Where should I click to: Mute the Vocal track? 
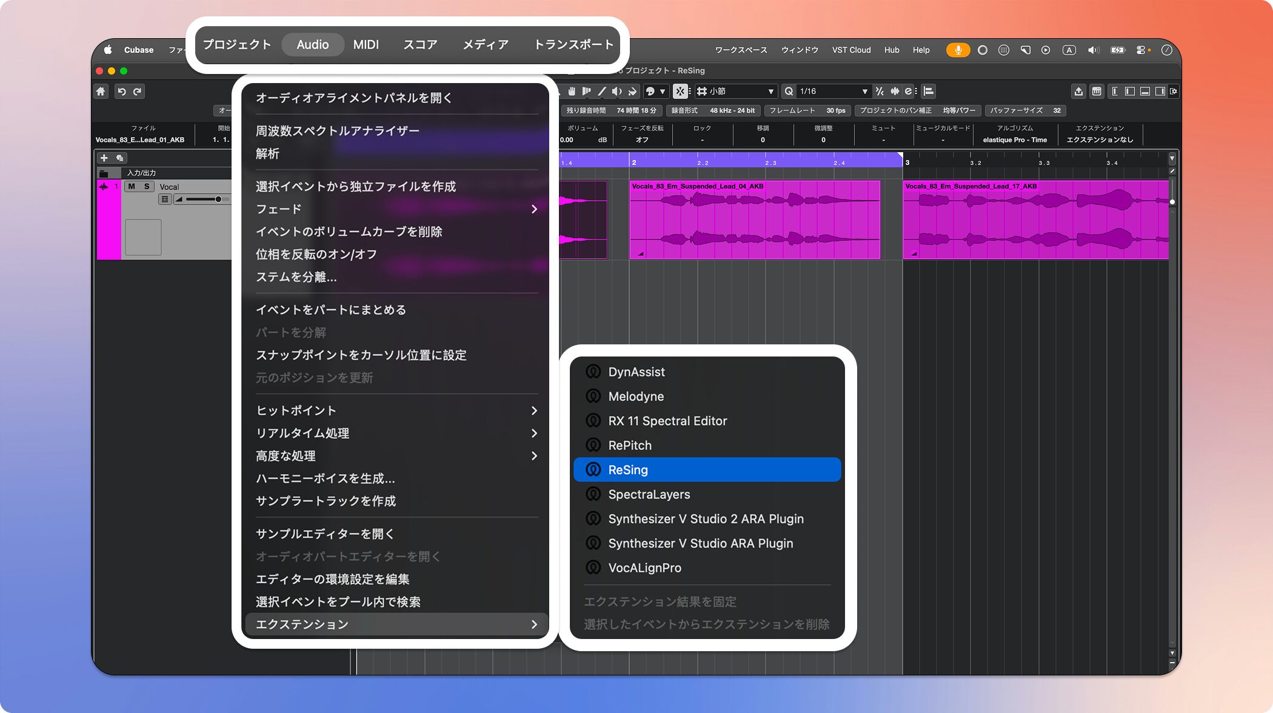coord(132,187)
